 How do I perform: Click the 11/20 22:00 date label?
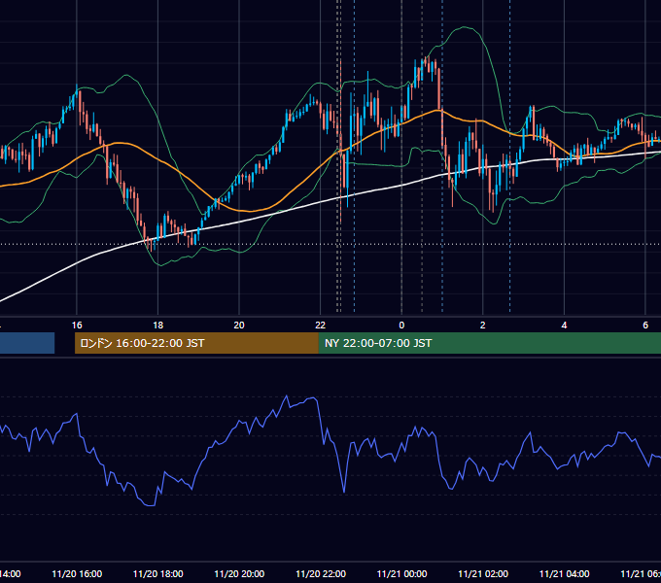coord(321,573)
